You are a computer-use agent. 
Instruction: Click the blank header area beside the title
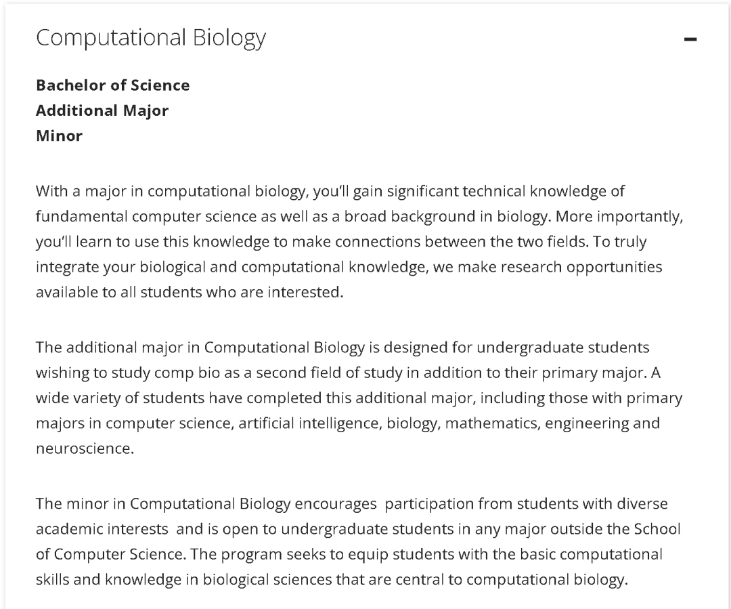tap(473, 38)
